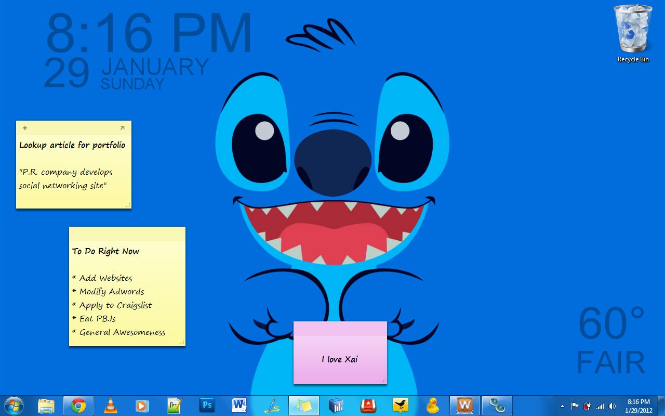665x416 pixels.
Task: Delete the portfolio sticky note with X
Action: (123, 127)
